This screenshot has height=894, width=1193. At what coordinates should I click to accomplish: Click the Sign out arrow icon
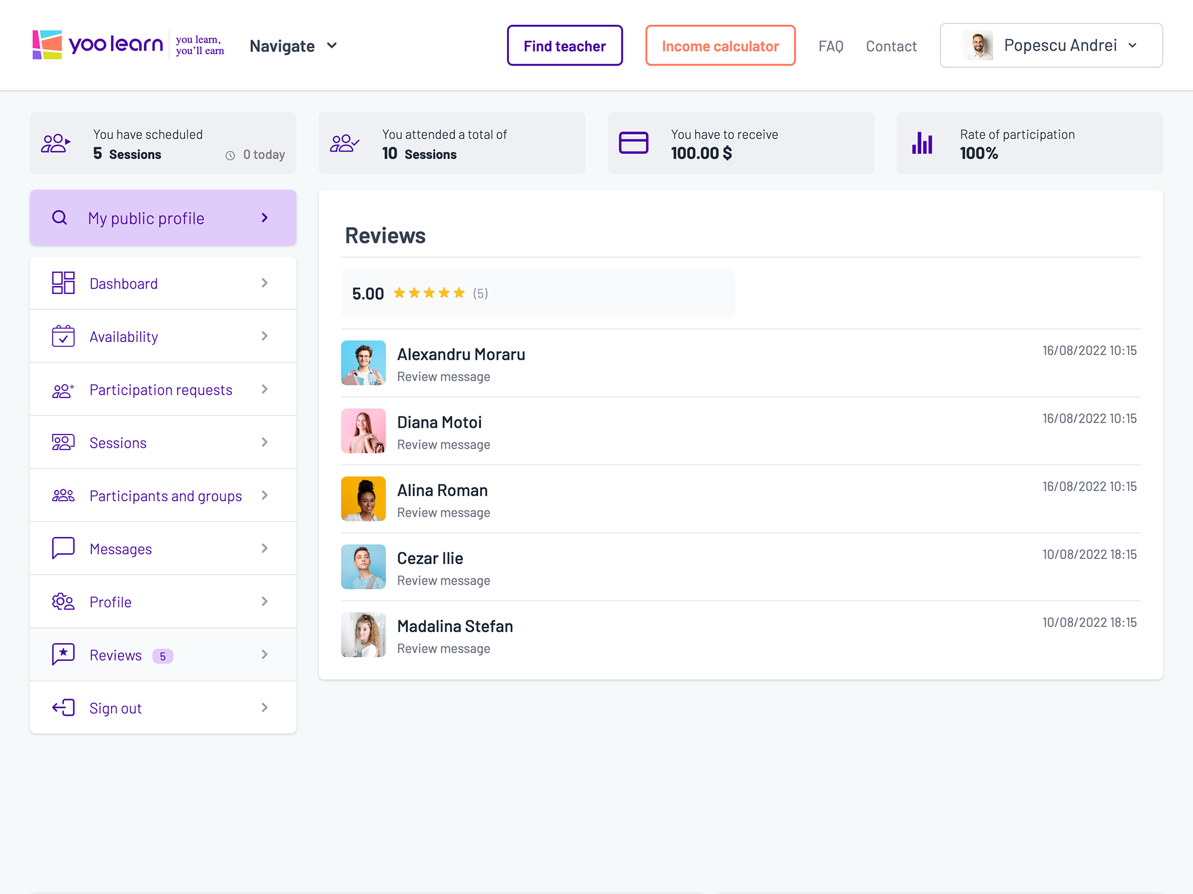pos(63,707)
